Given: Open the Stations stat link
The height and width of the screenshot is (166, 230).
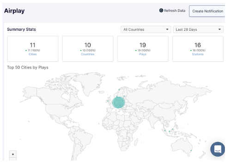Looking at the screenshot, I should pyautogui.click(x=198, y=54).
